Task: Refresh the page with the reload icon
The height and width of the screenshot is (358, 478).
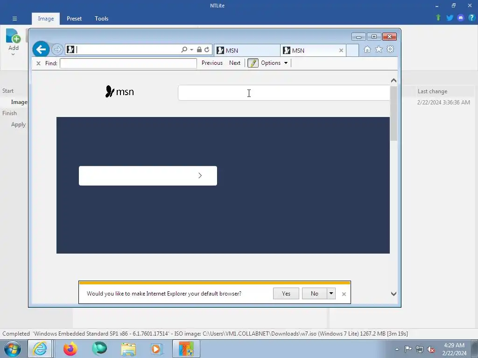Action: (x=207, y=49)
